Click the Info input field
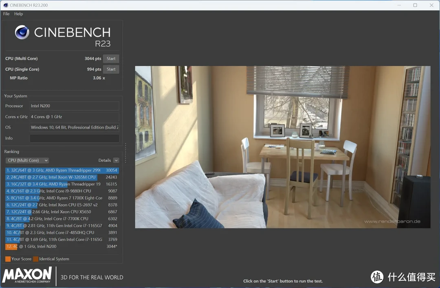 tap(75, 138)
